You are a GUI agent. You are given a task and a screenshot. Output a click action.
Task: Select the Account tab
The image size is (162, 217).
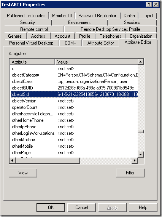tap(62, 36)
